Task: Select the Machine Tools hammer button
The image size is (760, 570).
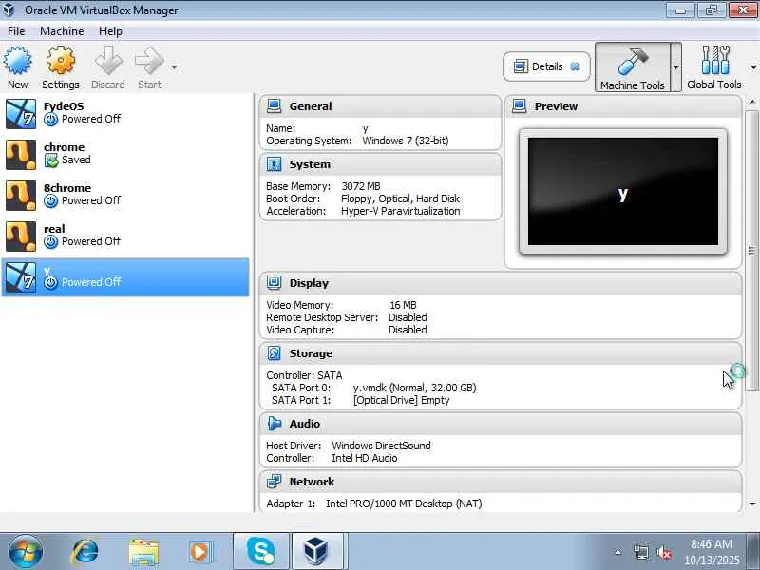Action: 633,66
